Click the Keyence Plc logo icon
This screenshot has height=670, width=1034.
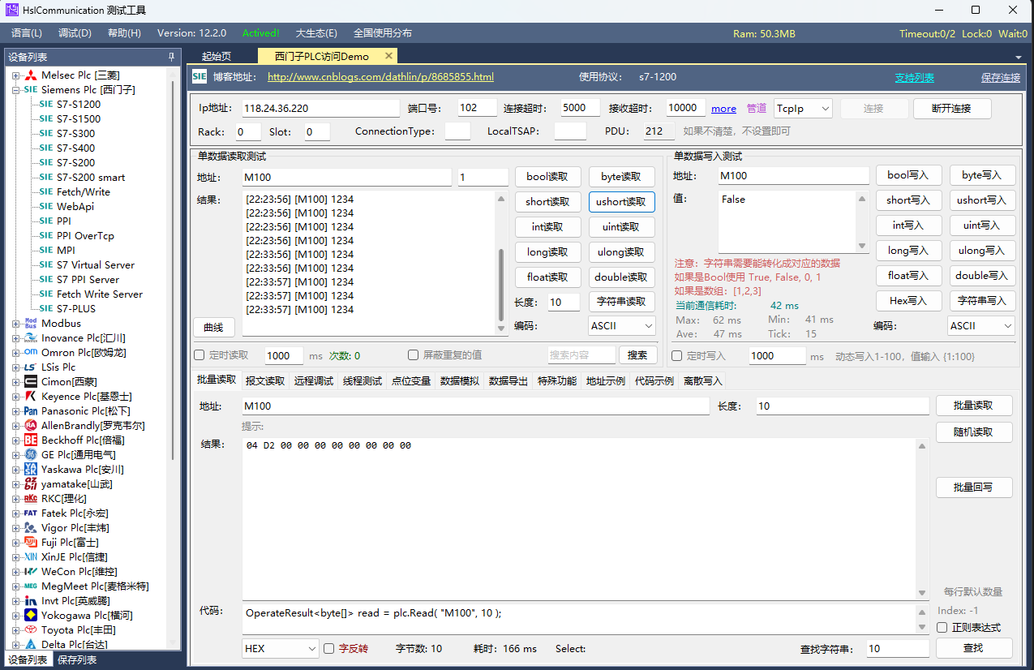pyautogui.click(x=31, y=397)
